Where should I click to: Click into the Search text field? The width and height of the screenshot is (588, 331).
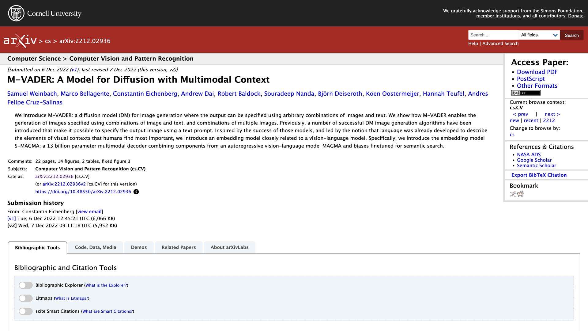493,35
